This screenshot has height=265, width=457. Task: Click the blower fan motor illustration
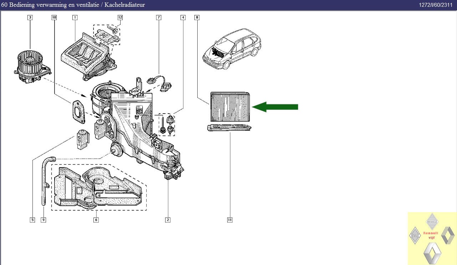coord(31,66)
